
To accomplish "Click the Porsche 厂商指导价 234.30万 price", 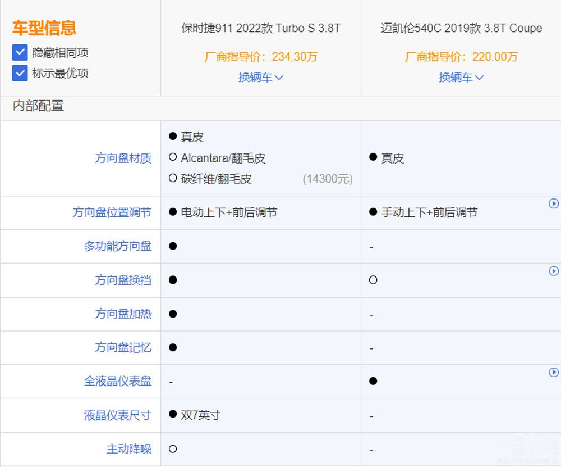I will click(261, 57).
